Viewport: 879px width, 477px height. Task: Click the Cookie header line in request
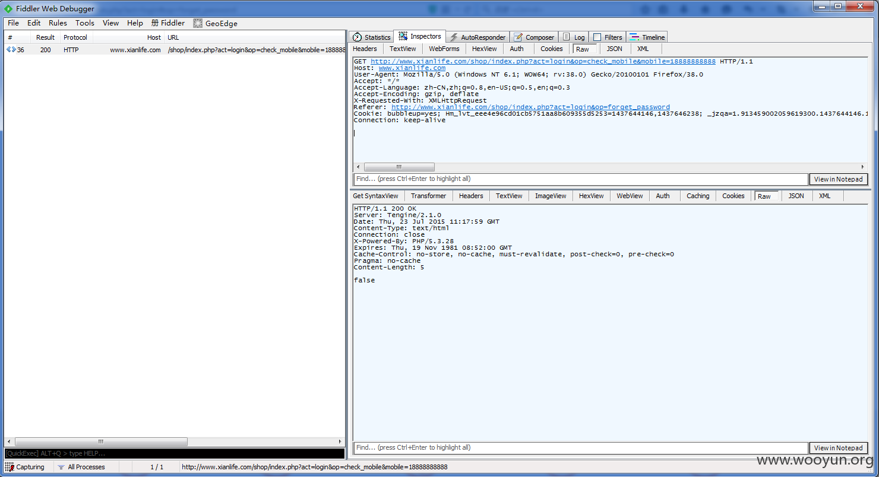[611, 114]
